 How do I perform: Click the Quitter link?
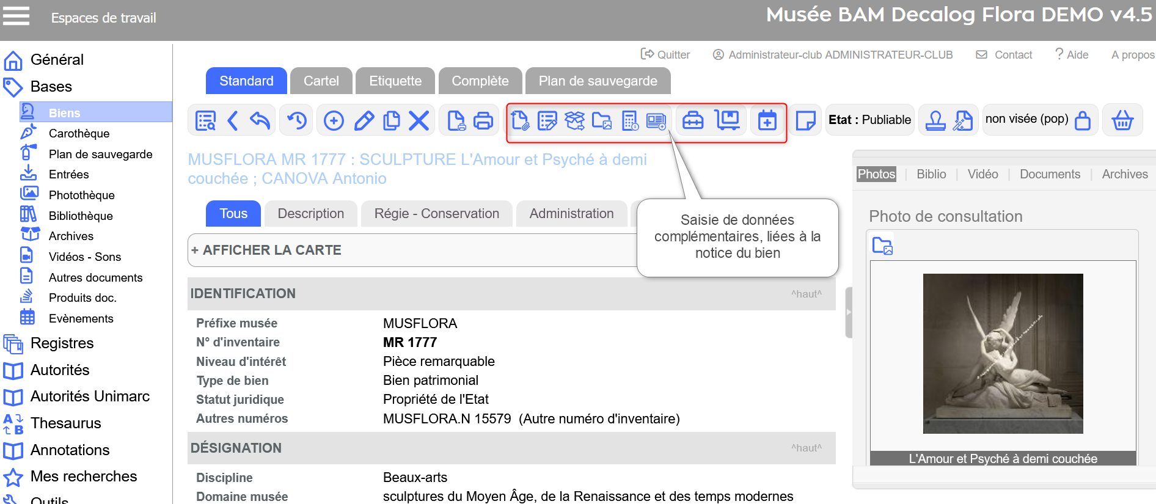[x=665, y=55]
